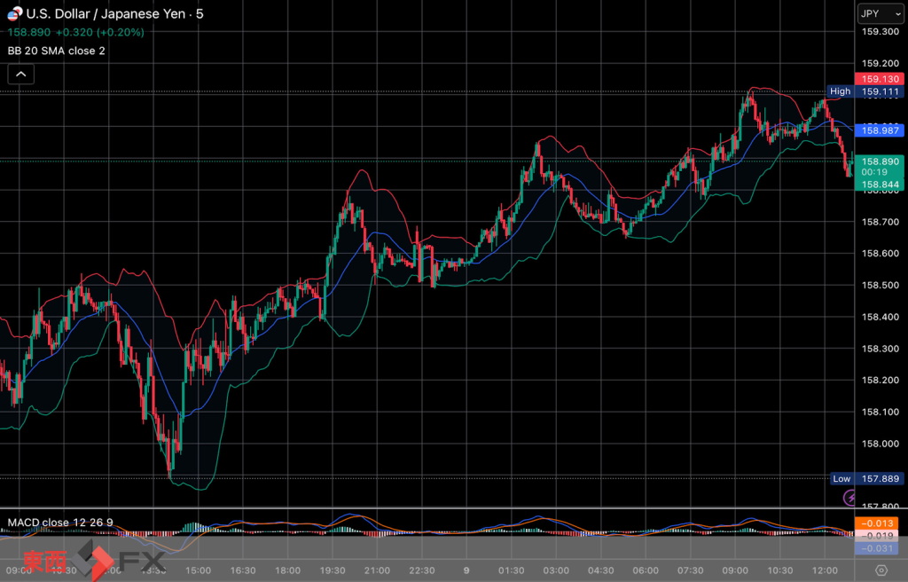Click the day 9 date marker on time axis
This screenshot has width=908, height=582.
[466, 570]
